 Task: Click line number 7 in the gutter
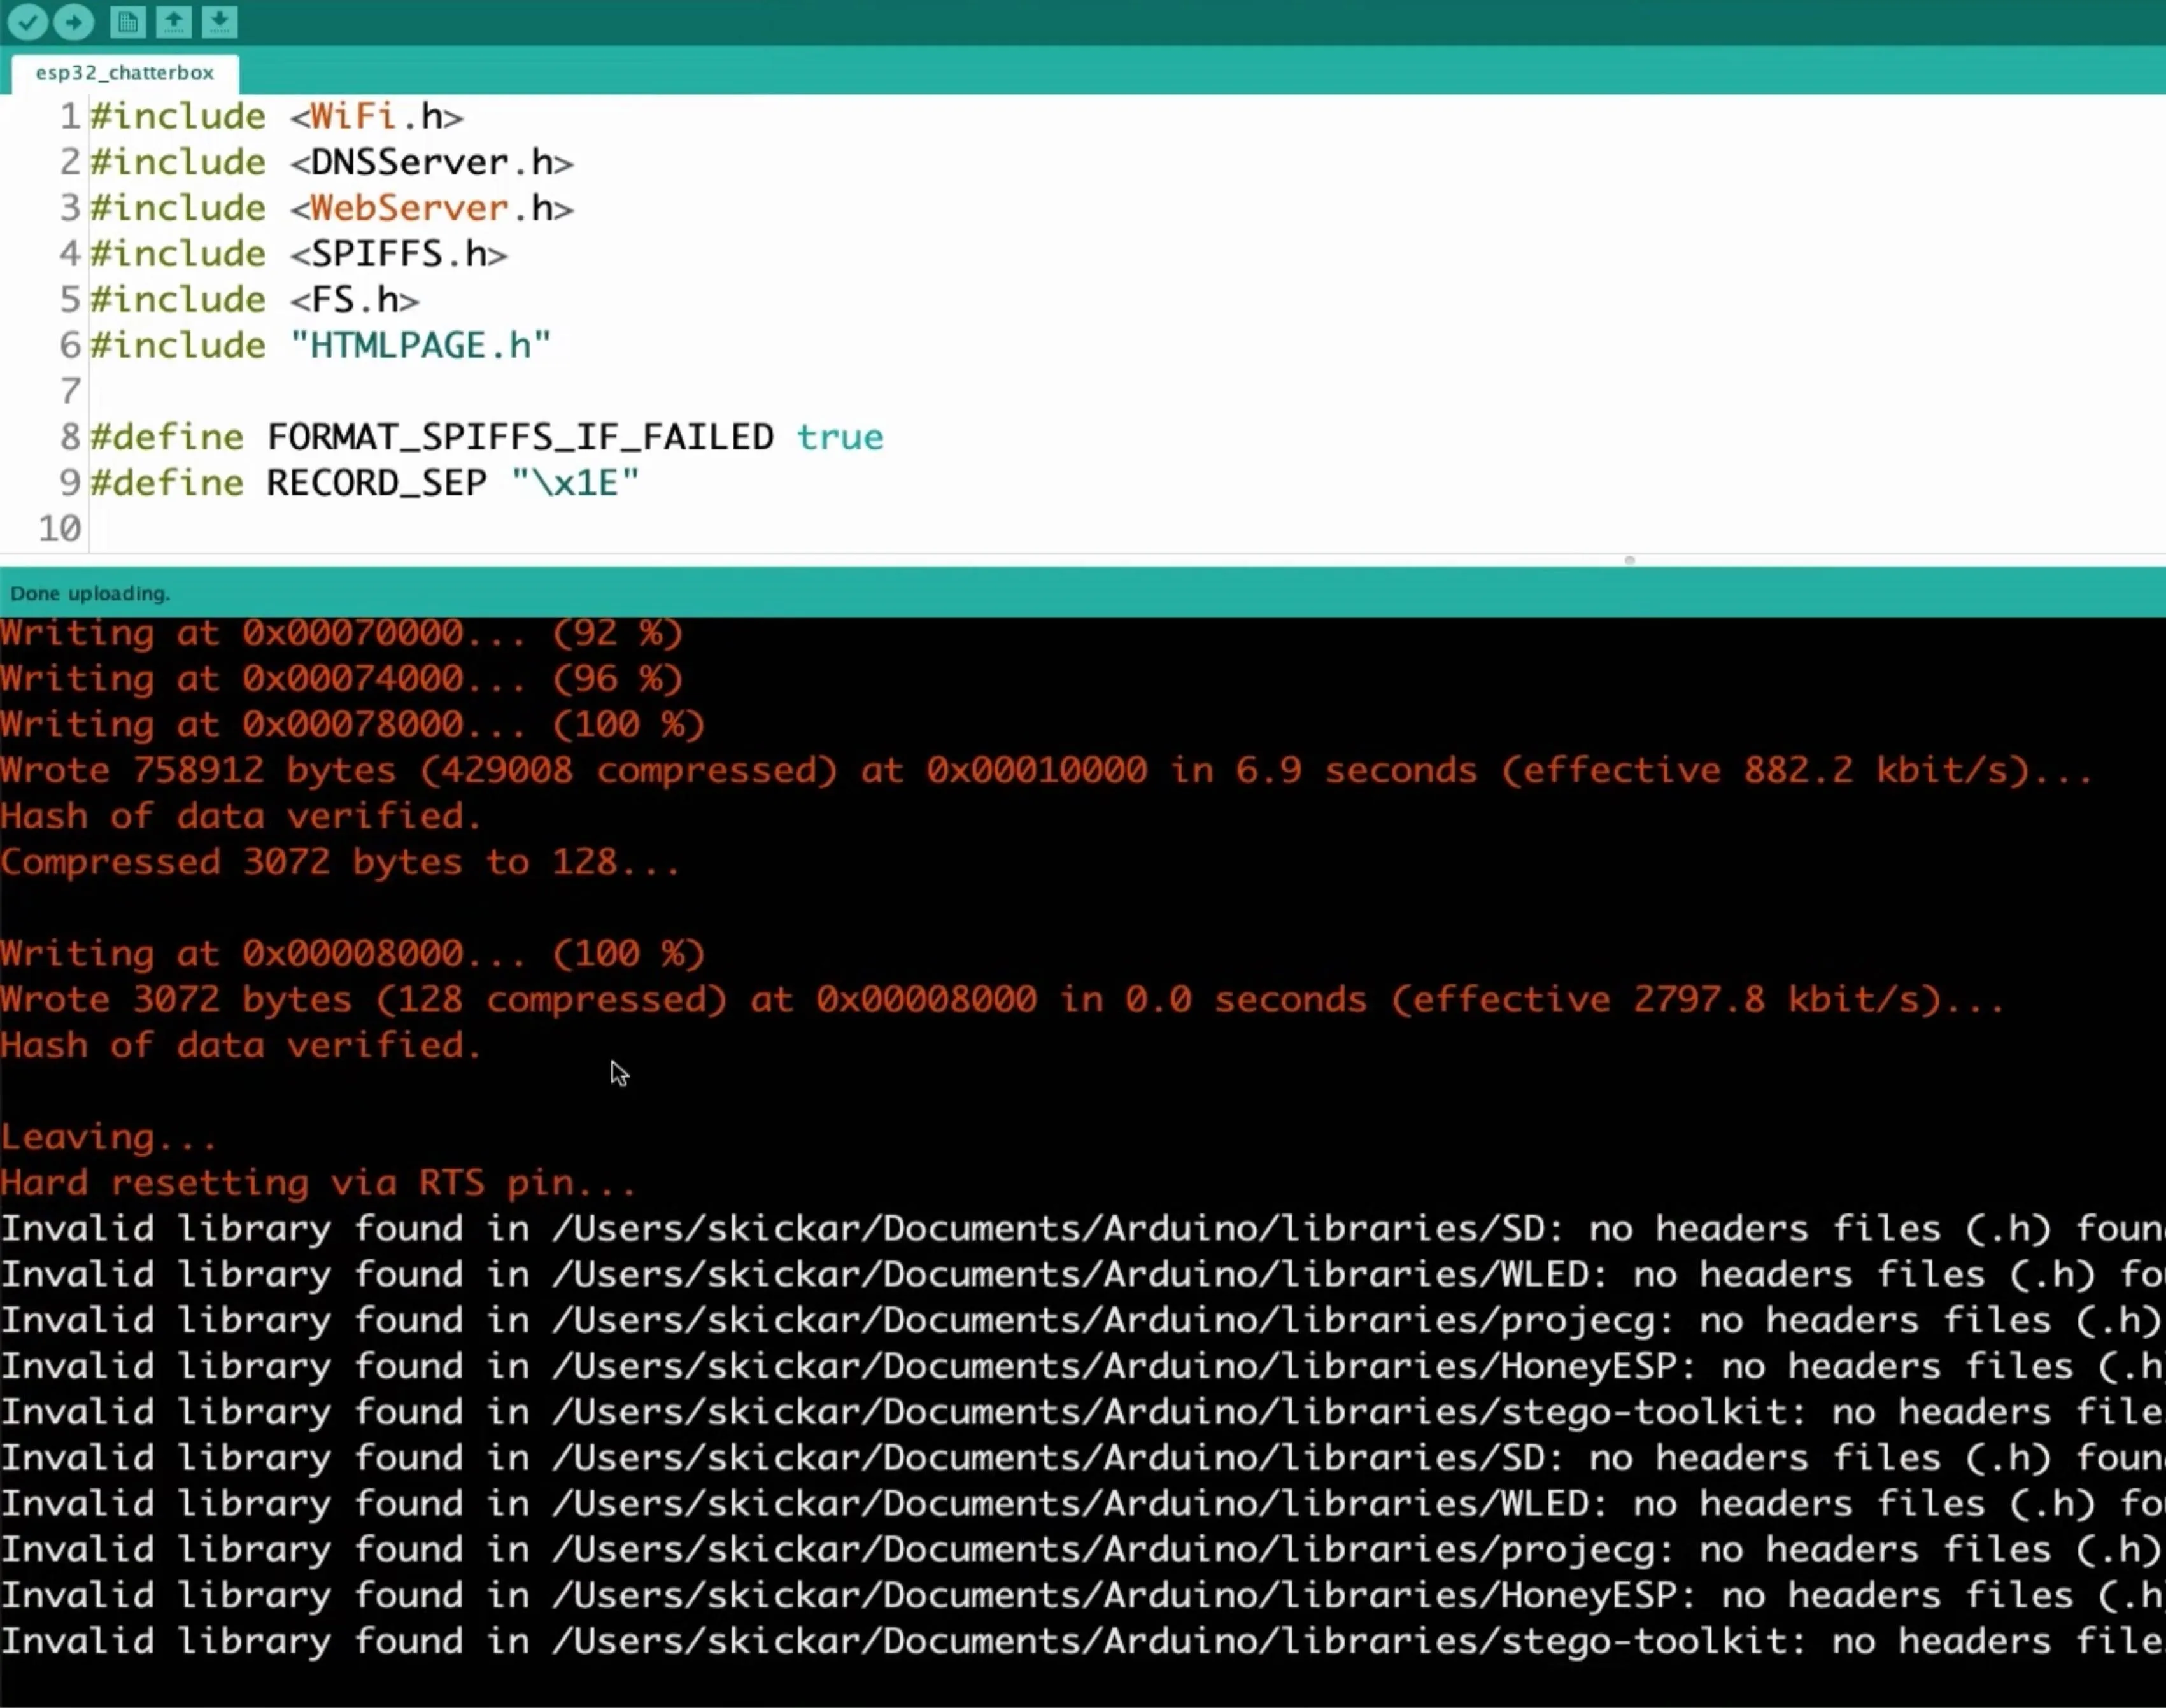point(70,391)
